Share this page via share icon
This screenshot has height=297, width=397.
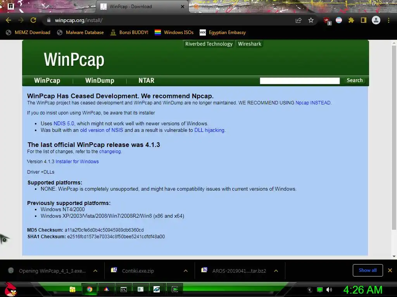coord(299,20)
